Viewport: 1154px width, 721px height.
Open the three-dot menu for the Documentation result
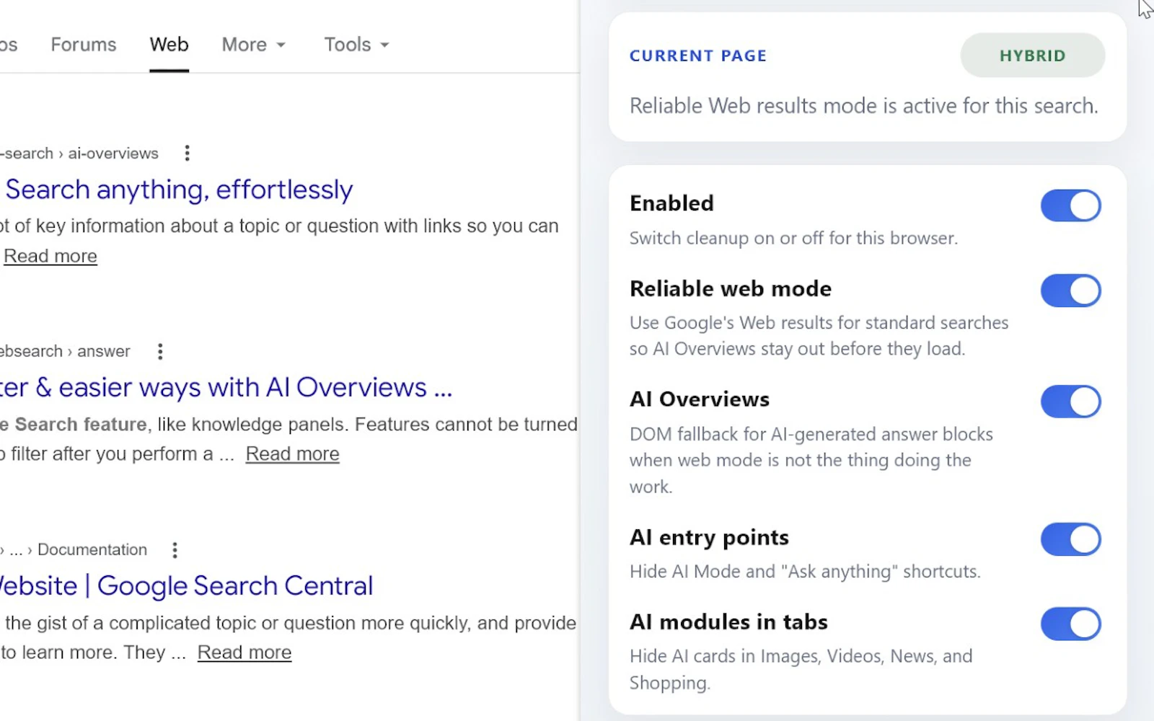pyautogui.click(x=175, y=549)
